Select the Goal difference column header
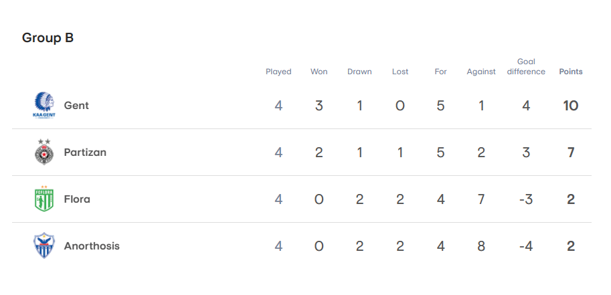This screenshot has width=611, height=295. pos(526,67)
